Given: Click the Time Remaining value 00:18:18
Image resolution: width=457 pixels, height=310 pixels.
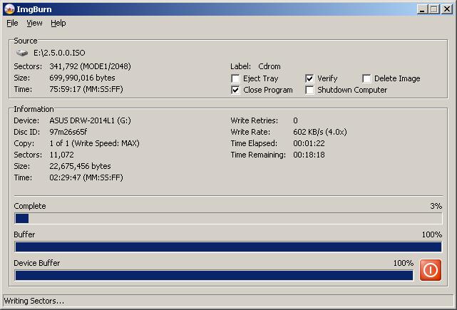Looking at the screenshot, I should [309, 155].
